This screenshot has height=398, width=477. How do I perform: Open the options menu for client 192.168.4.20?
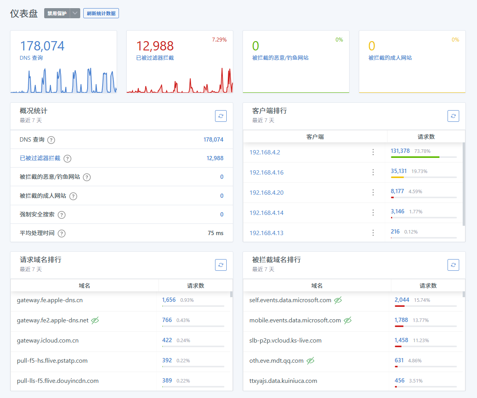373,192
